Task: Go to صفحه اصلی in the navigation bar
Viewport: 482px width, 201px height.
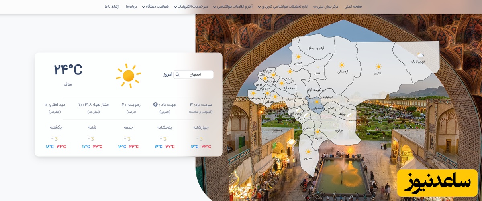Action: pos(353,6)
